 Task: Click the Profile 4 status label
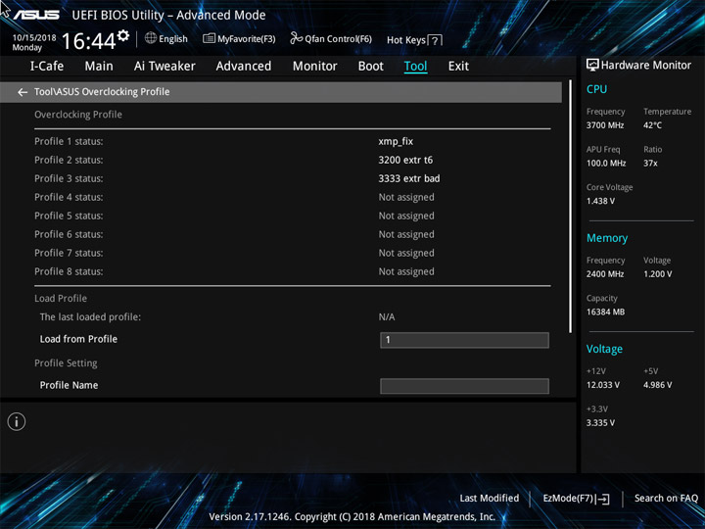coord(69,198)
